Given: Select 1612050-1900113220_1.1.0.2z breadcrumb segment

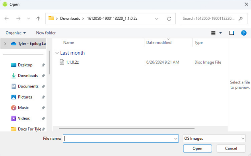Looking at the screenshot, I should [112, 19].
